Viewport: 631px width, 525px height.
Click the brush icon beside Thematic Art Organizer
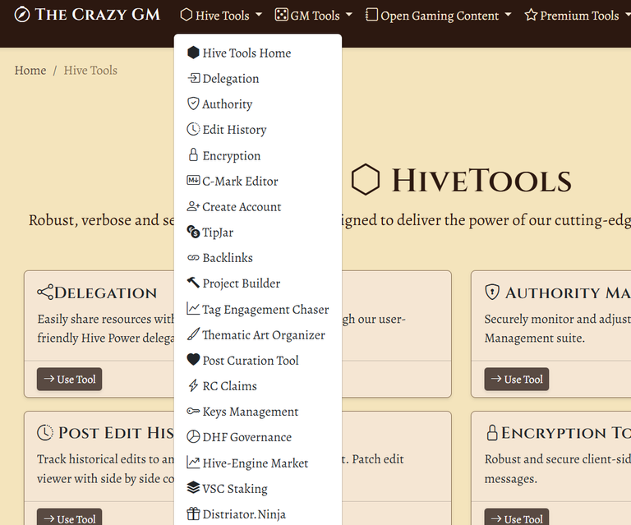(193, 334)
